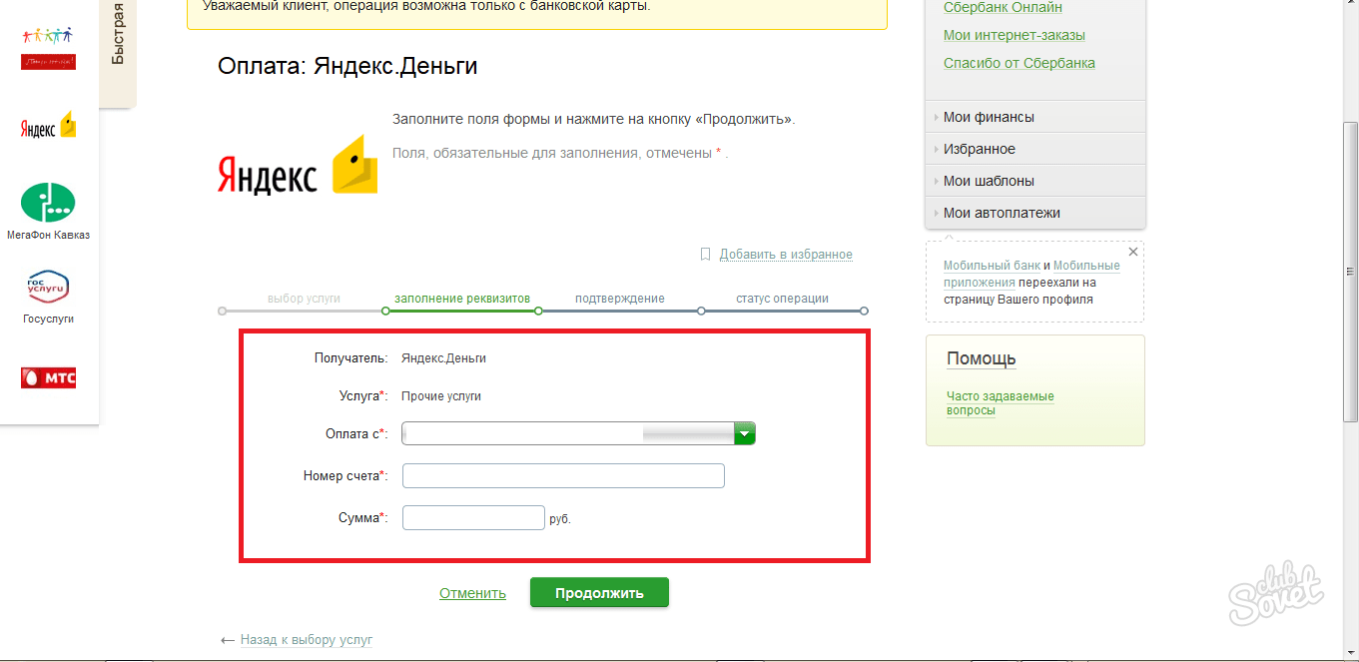
Task: Click Добавить в избранное link
Action: click(786, 255)
